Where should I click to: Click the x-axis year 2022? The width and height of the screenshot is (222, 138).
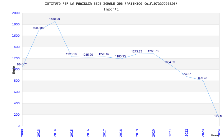[186, 133]
